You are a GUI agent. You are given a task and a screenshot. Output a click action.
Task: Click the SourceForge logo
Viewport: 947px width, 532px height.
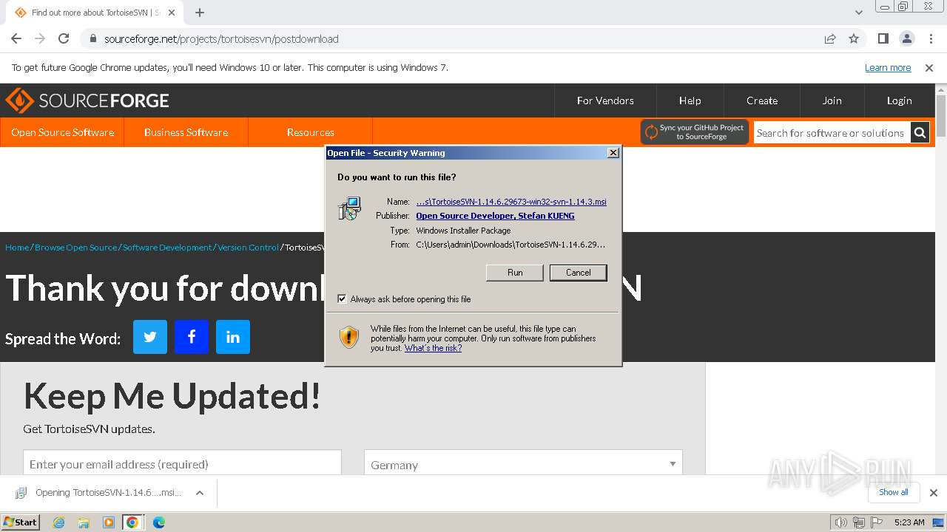87,100
